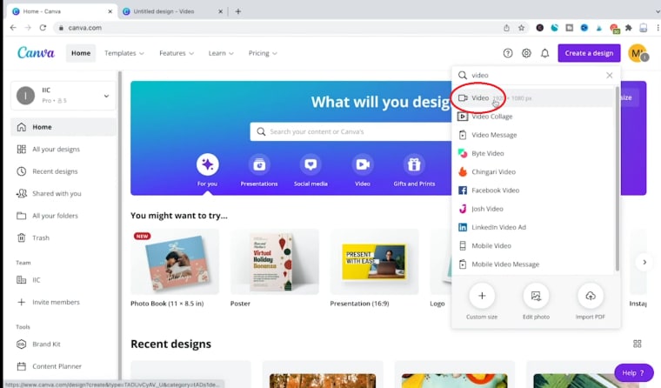This screenshot has height=388, width=661.
Task: Open Brand Kit in sidebar
Action: pos(63,345)
